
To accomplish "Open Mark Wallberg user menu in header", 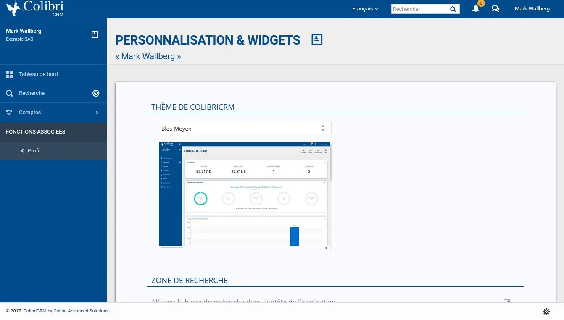I will click(x=532, y=9).
